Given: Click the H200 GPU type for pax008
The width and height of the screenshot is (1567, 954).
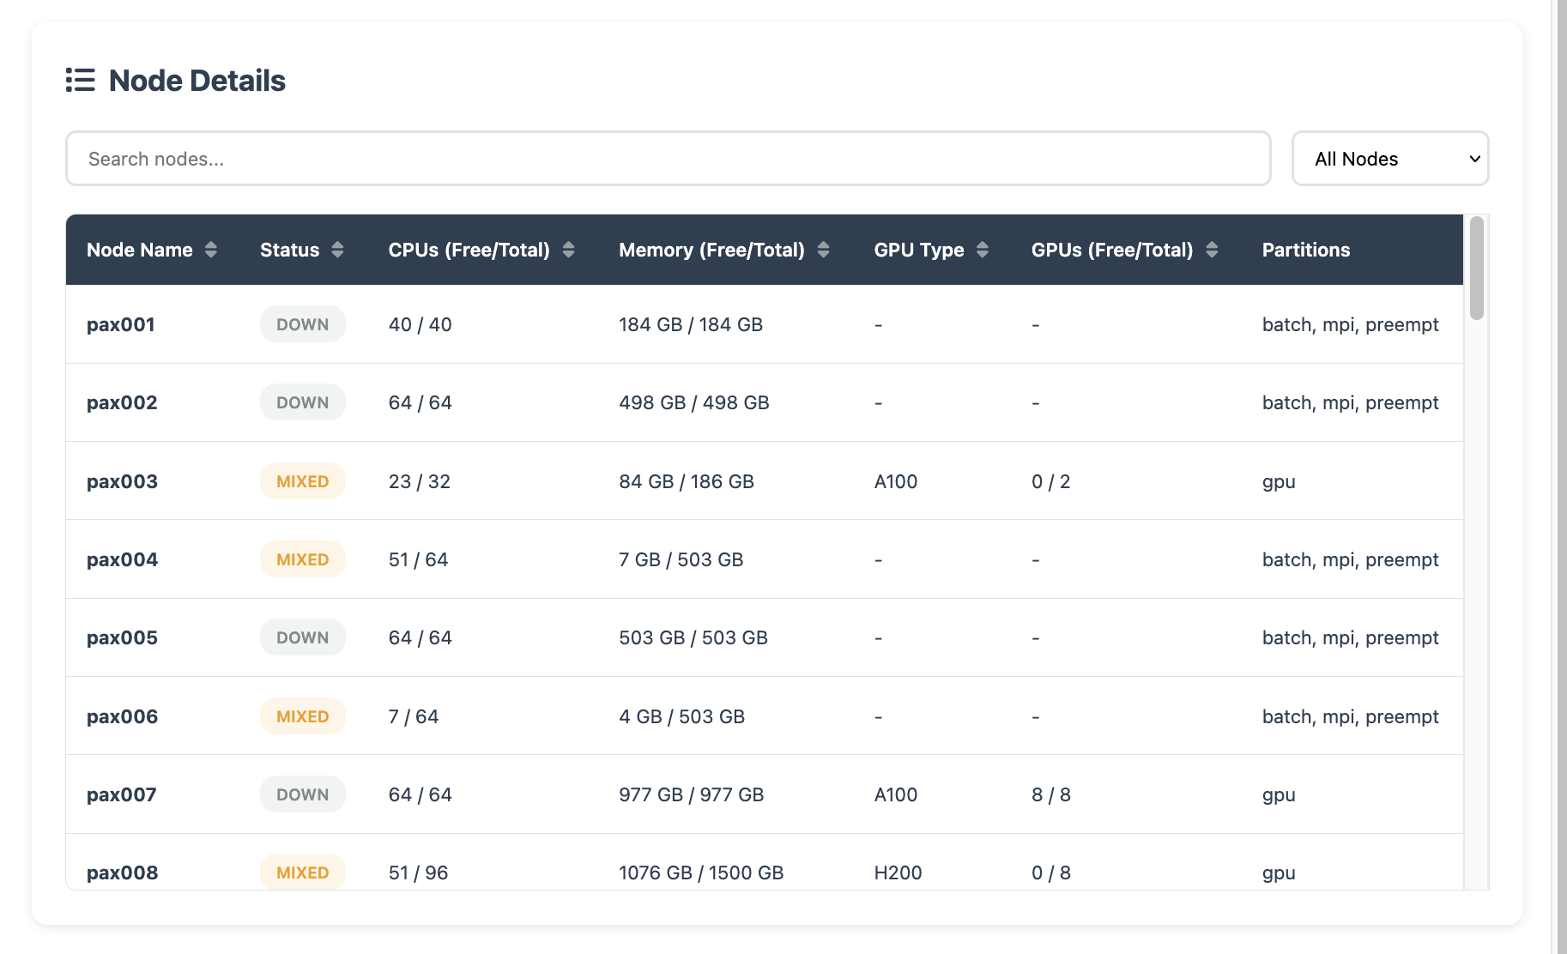Looking at the screenshot, I should pyautogui.click(x=898, y=872).
